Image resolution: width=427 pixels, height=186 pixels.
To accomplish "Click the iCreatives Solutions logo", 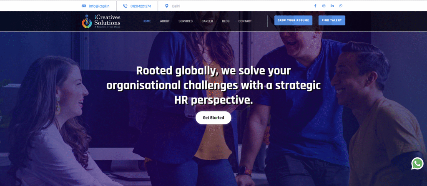I will (x=101, y=21).
